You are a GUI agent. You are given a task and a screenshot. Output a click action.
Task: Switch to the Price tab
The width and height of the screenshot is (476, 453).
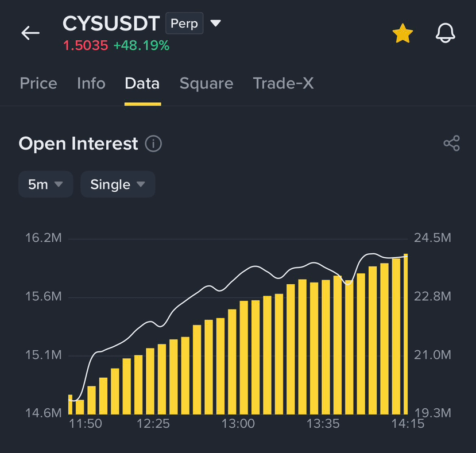tap(38, 83)
